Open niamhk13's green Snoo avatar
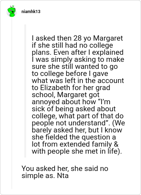Image resolution: width=141 pixels, height=195 pixels. [x=12, y=11]
